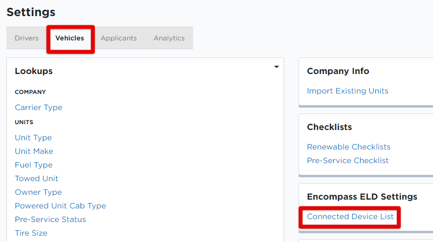This screenshot has width=433, height=242.
Task: Select the Vehicles tab
Action: pyautogui.click(x=70, y=38)
